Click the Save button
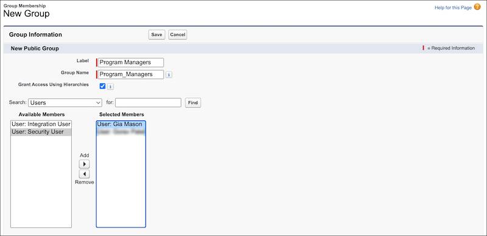Screen dimensions: 487x236 (x=156, y=35)
